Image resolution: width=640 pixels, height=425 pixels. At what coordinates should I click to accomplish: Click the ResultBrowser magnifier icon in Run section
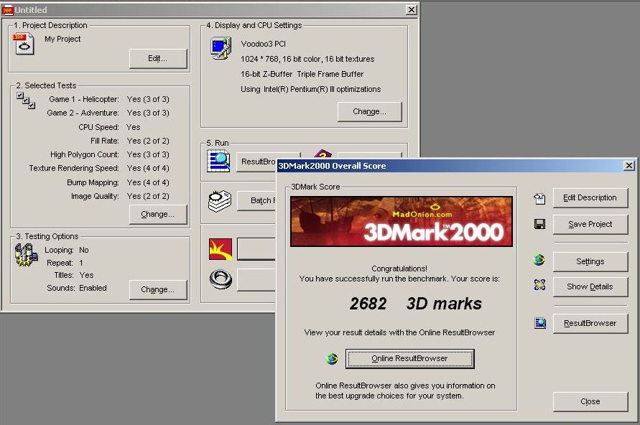pyautogui.click(x=218, y=161)
